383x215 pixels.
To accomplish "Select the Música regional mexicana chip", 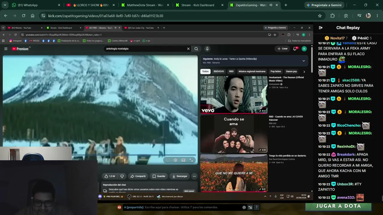I will (x=252, y=71).
